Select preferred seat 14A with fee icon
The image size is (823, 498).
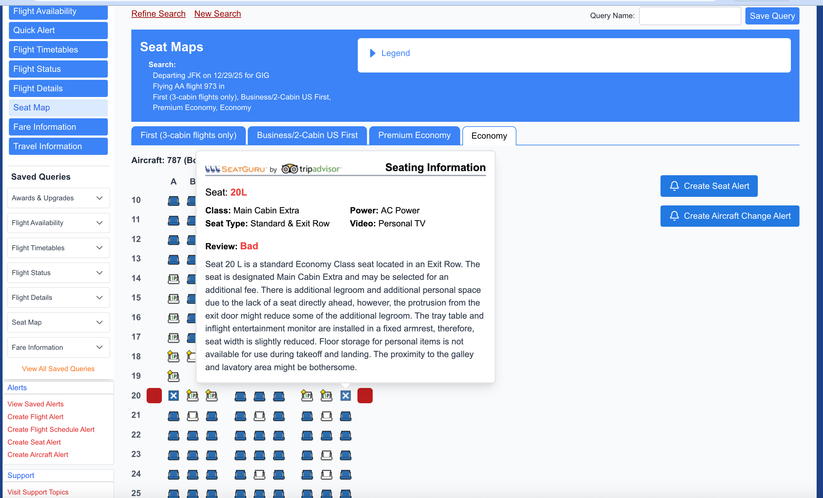pyautogui.click(x=174, y=279)
